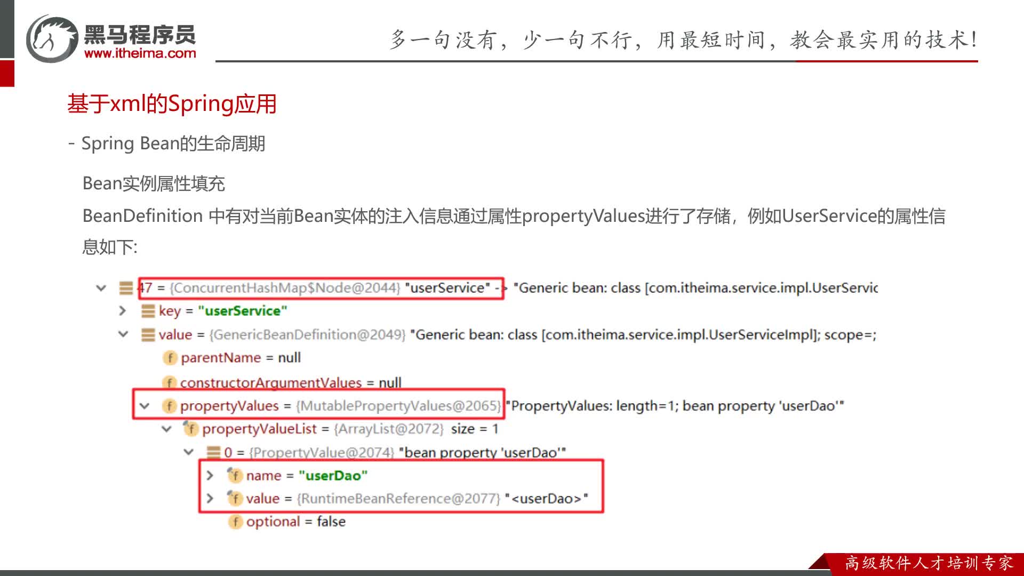Click the field icon of value RuntimeBeanReference
The image size is (1024, 576).
click(235, 498)
